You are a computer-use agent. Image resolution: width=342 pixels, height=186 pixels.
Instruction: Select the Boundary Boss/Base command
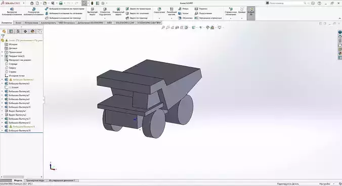(x=63, y=18)
